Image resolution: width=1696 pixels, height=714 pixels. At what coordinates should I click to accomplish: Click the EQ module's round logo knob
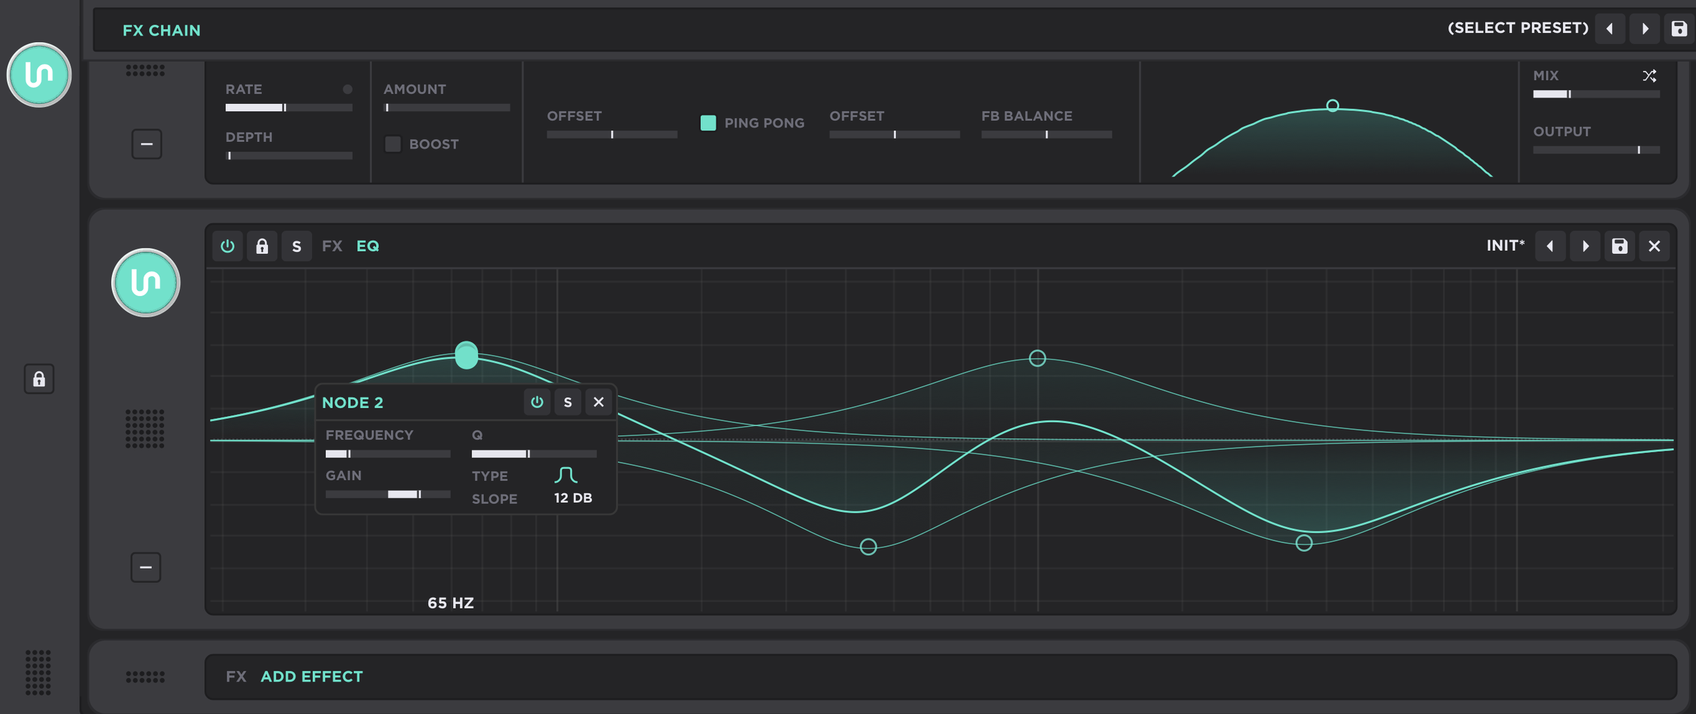tap(146, 282)
